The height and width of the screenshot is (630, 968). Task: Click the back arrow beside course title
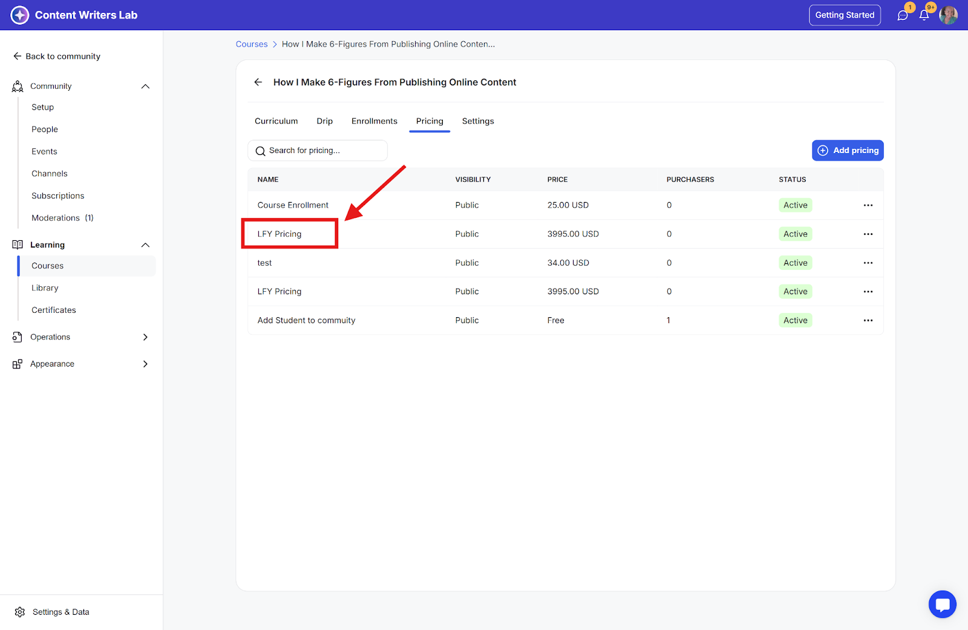pos(258,82)
